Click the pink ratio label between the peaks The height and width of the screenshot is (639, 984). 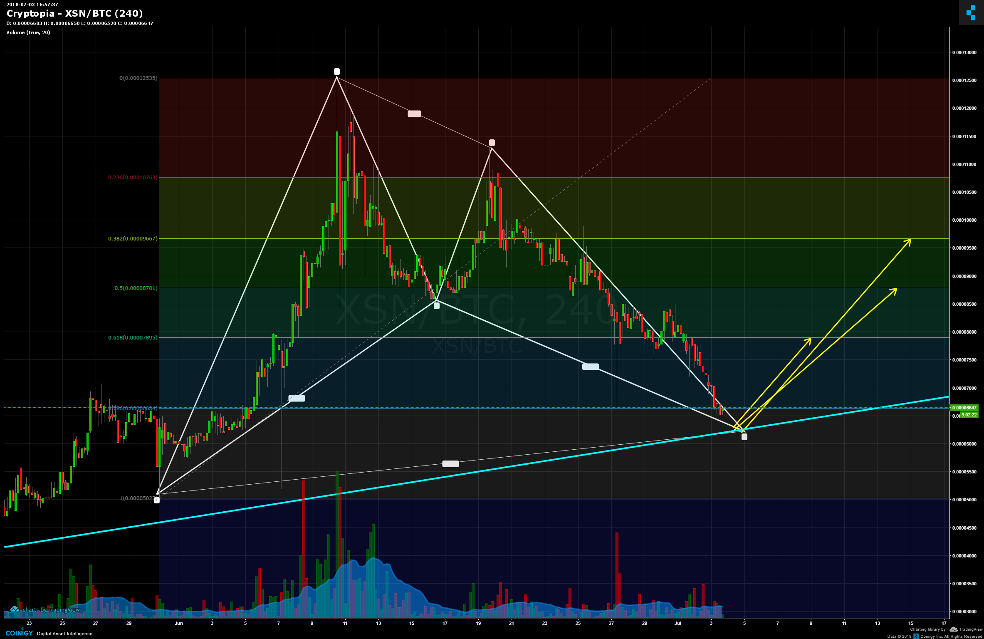pos(414,114)
